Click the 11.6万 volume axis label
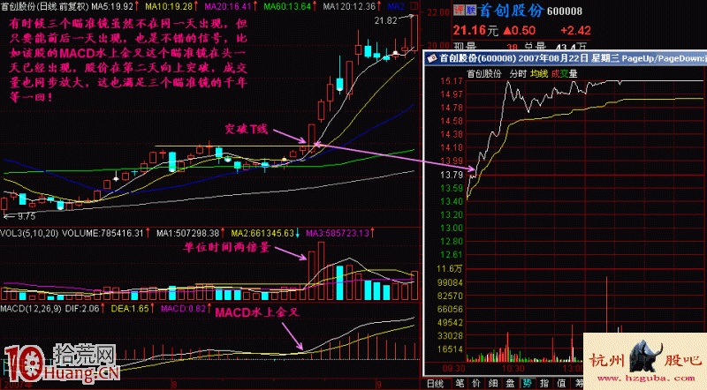This screenshot has width=707, height=390. tap(449, 268)
